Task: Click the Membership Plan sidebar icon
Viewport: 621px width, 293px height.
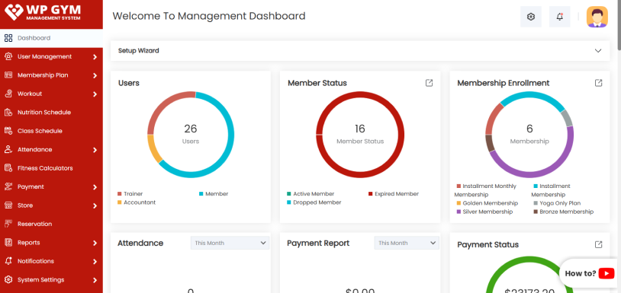Action: click(8, 75)
